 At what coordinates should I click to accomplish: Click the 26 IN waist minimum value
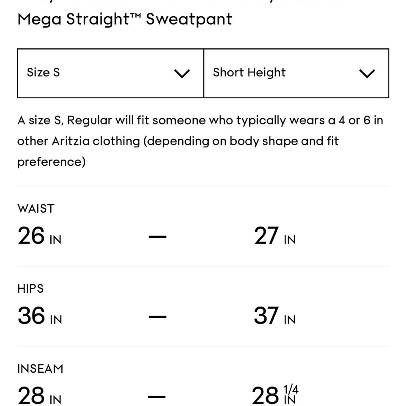[x=39, y=235]
